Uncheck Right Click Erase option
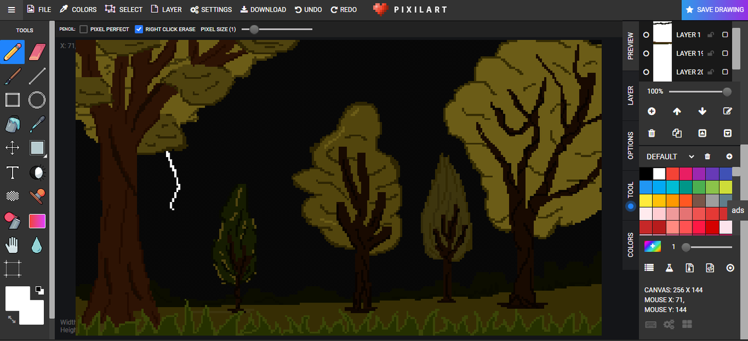Image resolution: width=748 pixels, height=341 pixels. [x=139, y=29]
